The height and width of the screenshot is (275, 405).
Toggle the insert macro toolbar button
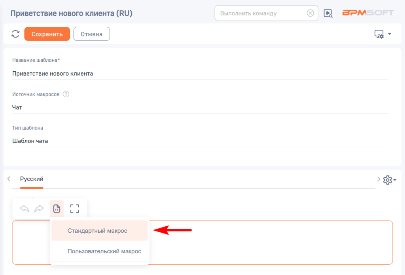coord(57,209)
